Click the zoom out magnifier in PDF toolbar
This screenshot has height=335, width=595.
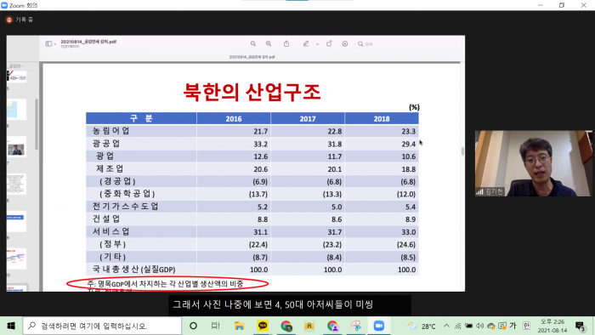252,44
